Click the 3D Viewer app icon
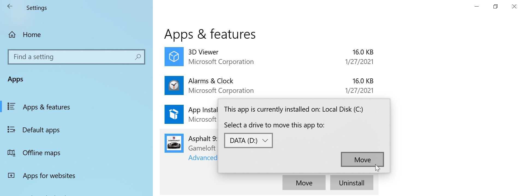The image size is (524, 196). point(174,57)
